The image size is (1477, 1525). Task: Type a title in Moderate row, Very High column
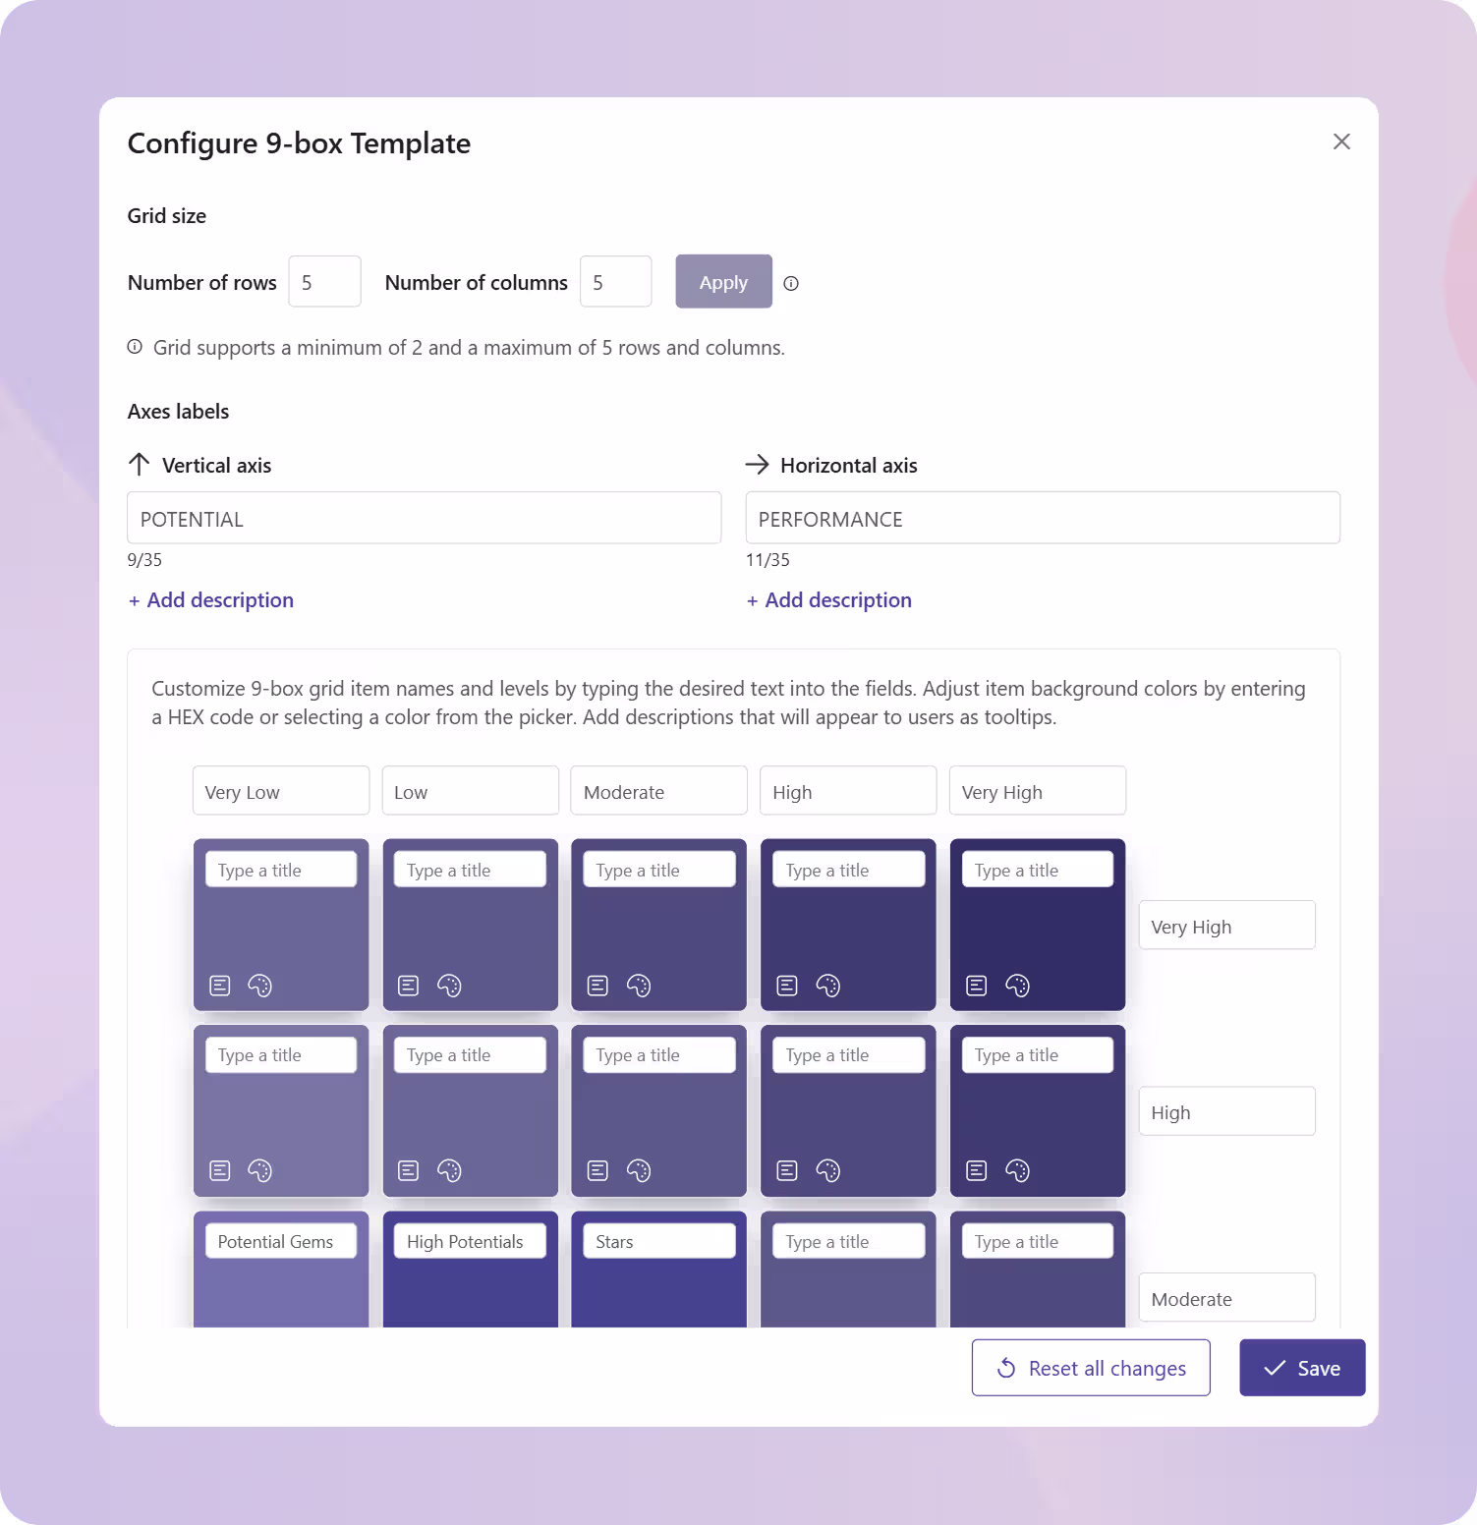[1038, 1241]
